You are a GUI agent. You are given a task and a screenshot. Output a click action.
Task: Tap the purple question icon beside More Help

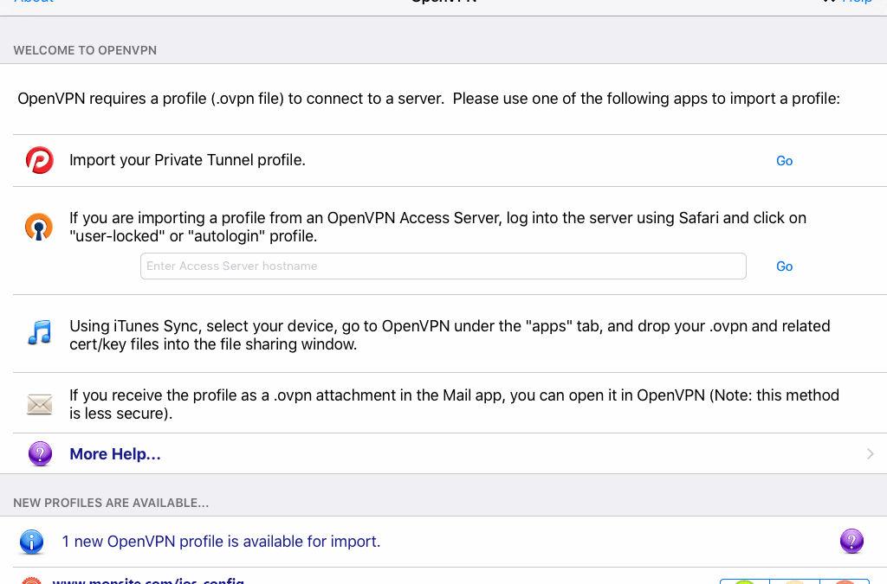point(40,453)
